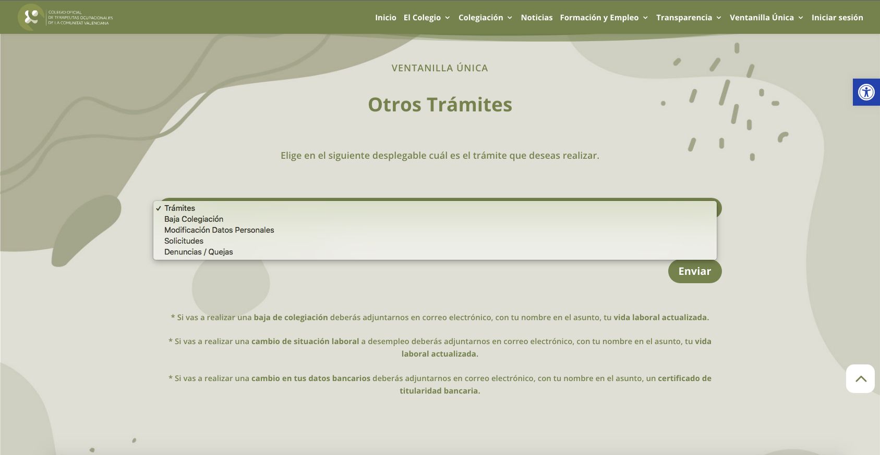Click the scroll-to-top arrow button
The width and height of the screenshot is (880, 455).
[860, 378]
